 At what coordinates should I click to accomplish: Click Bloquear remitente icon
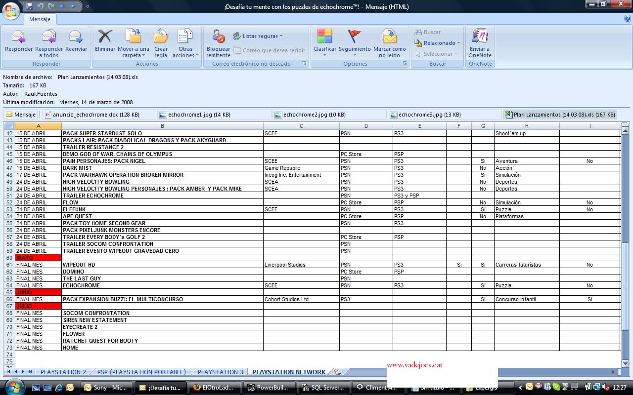point(218,38)
